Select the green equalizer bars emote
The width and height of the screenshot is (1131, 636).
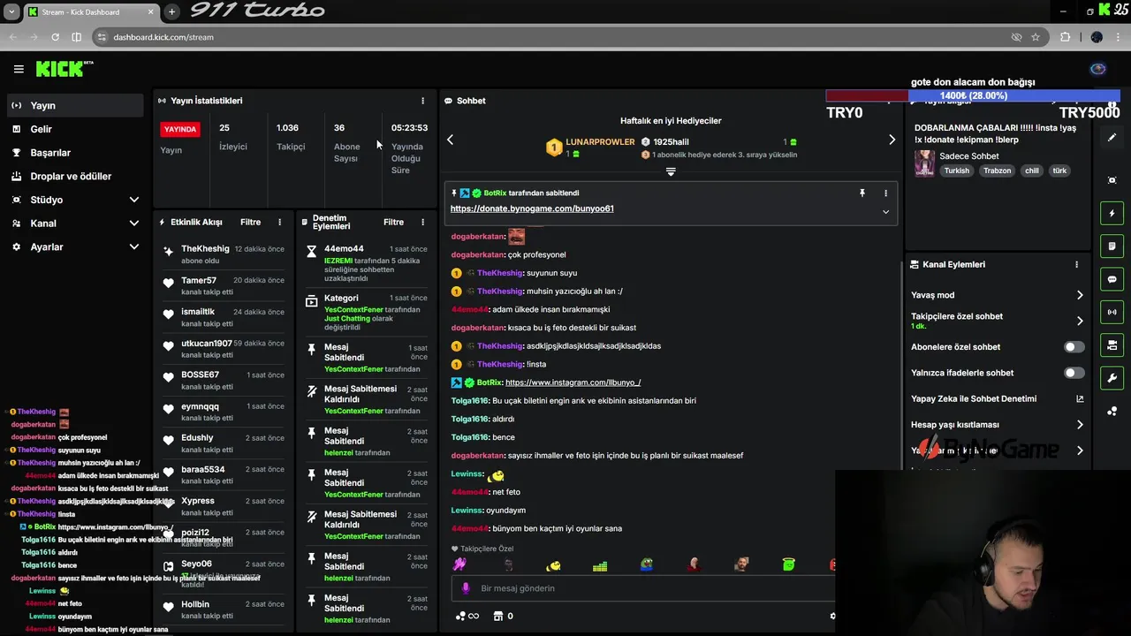[600, 565]
